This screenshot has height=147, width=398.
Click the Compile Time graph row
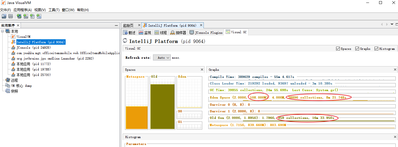coord(302,77)
